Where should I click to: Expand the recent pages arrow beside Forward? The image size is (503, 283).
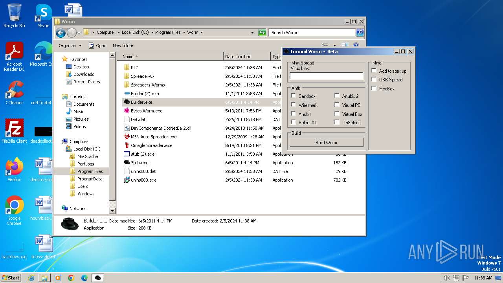coord(79,33)
